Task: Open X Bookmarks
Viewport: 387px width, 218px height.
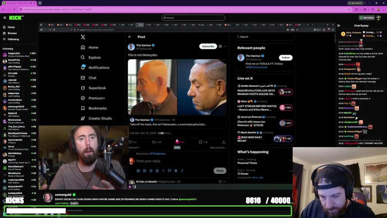Action: 93,108
